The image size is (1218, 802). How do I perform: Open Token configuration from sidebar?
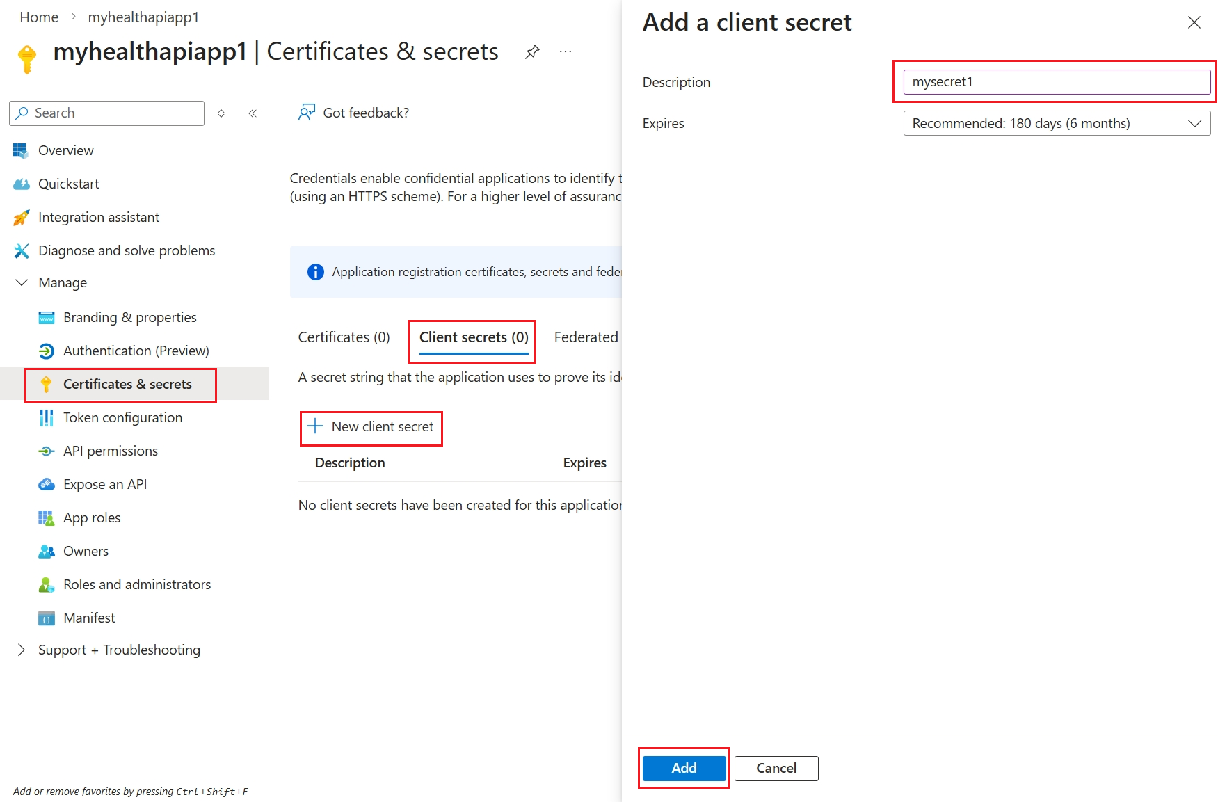pos(122,417)
